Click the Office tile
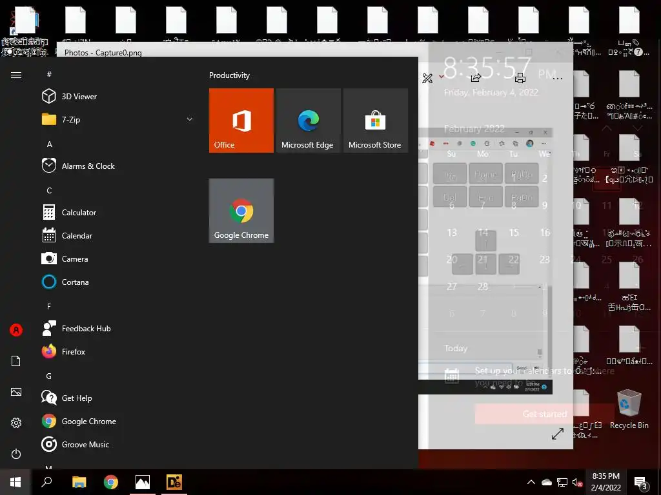This screenshot has width=661, height=495. tap(241, 121)
